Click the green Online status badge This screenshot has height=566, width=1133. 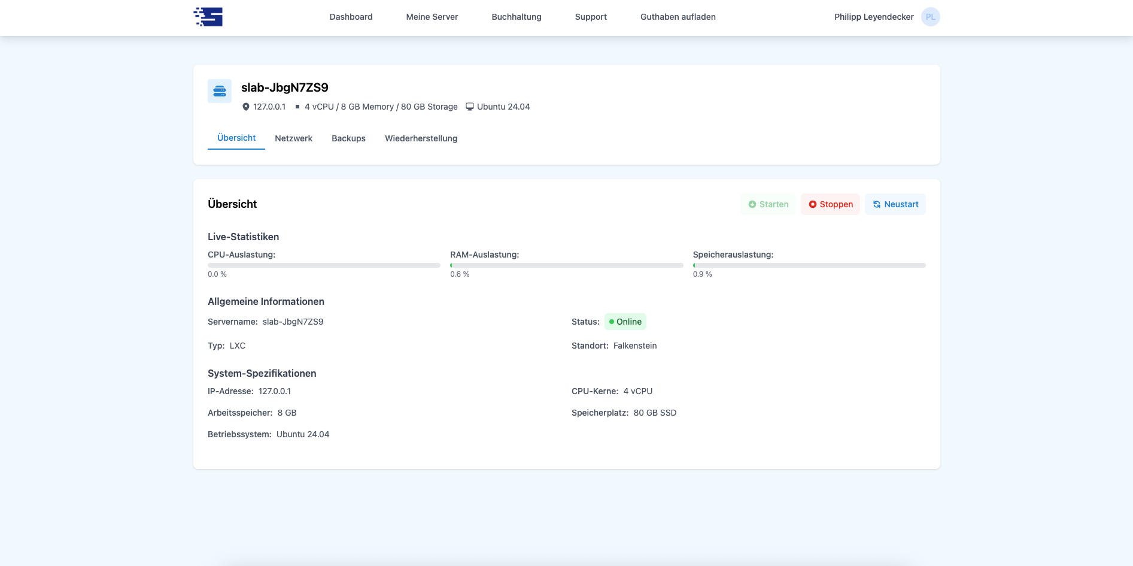pyautogui.click(x=625, y=322)
